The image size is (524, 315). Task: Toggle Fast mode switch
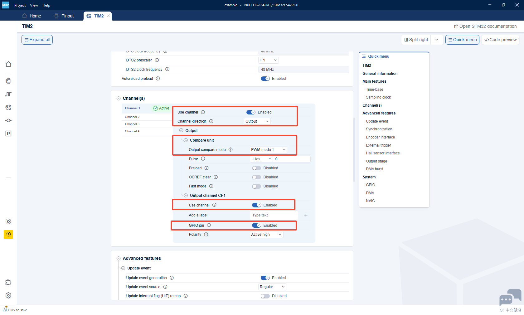(256, 186)
